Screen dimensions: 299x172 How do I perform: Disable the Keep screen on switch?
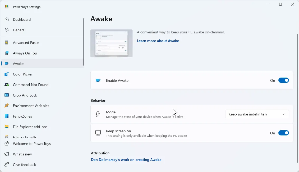284,133
